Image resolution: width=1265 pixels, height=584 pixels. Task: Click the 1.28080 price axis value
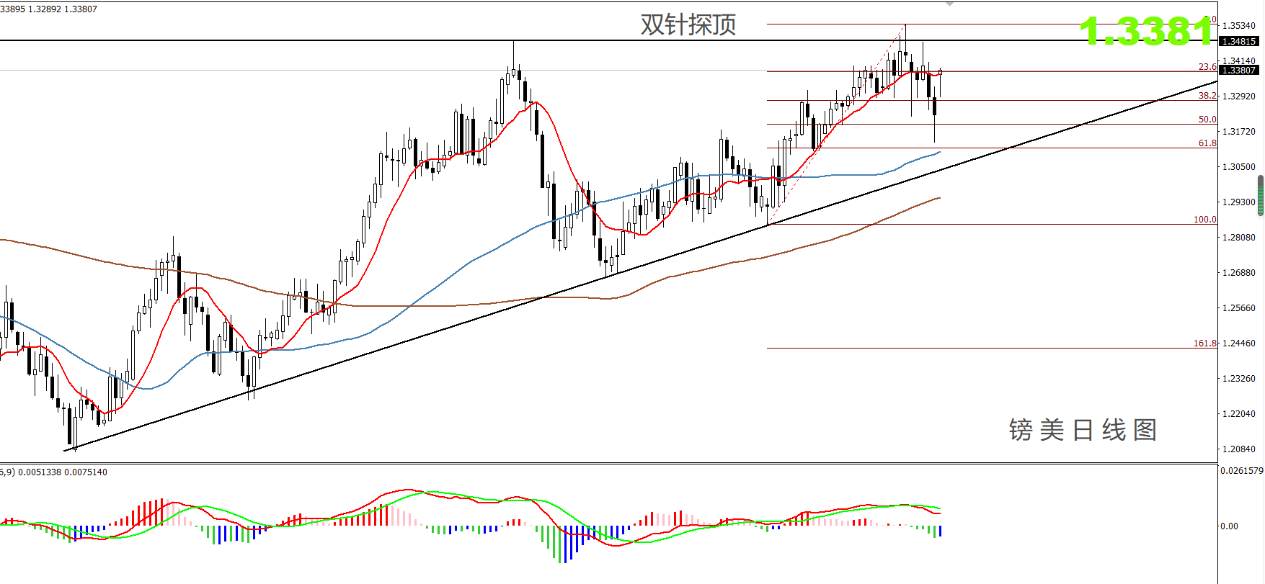coord(1239,238)
